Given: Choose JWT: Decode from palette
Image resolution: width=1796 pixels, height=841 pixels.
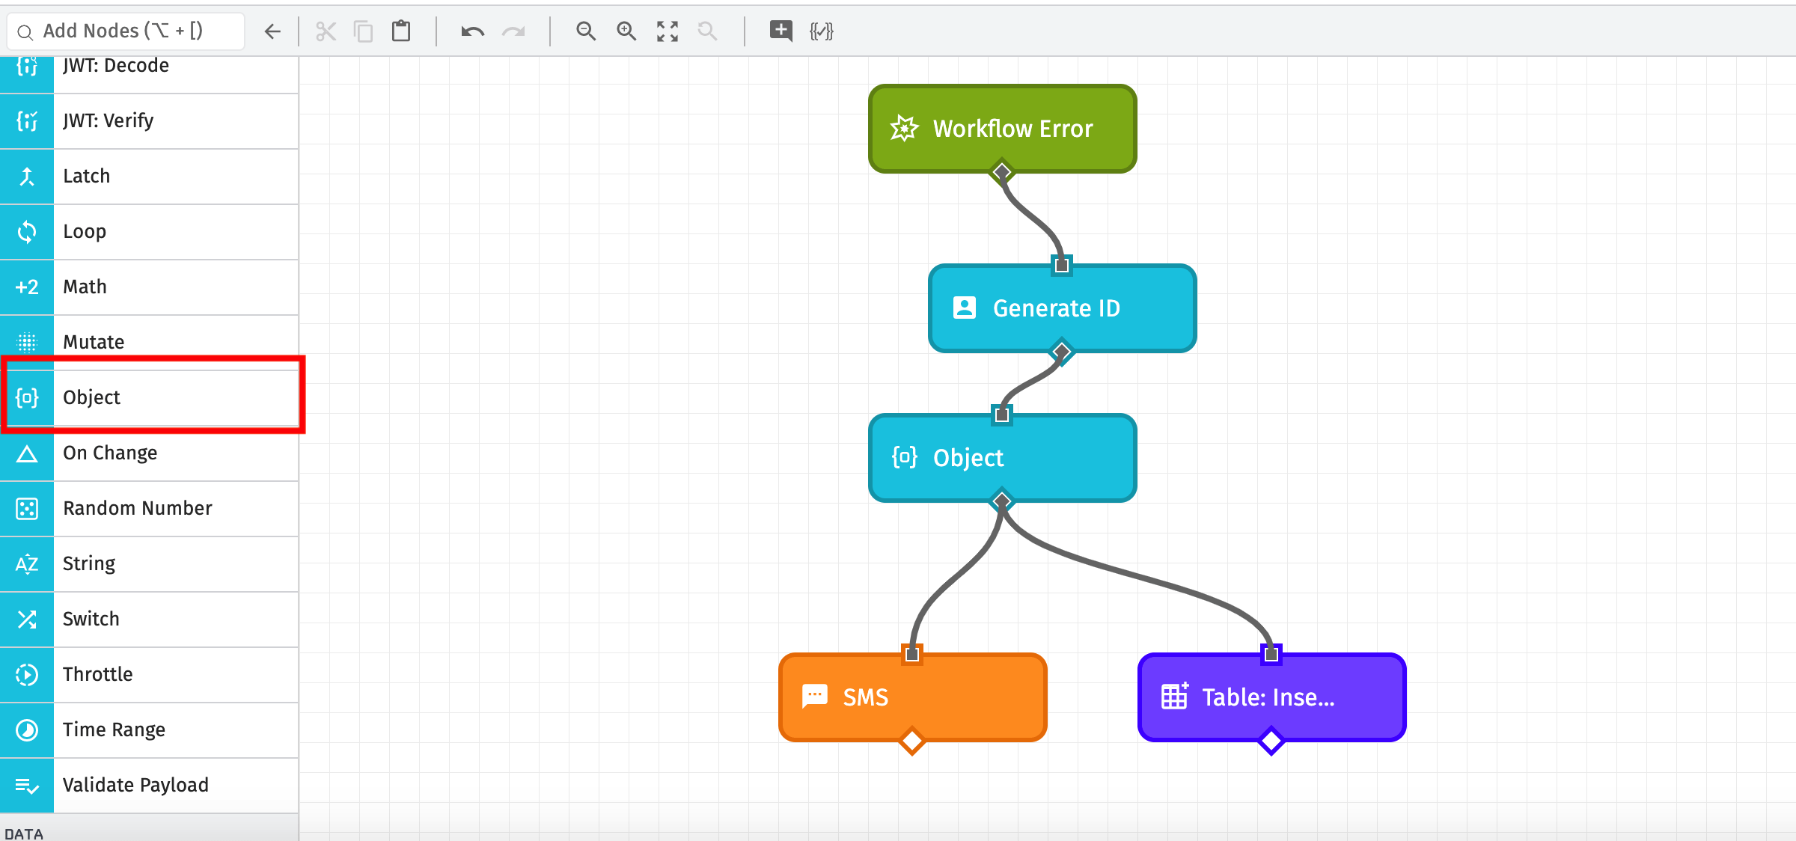Looking at the screenshot, I should [116, 66].
